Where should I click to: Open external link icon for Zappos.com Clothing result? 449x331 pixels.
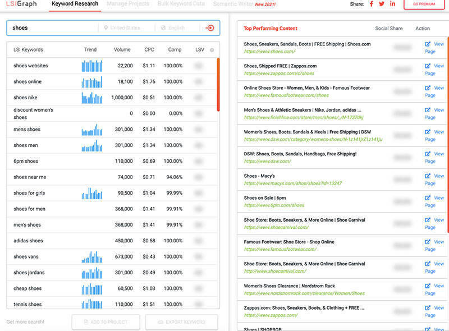(x=428, y=308)
